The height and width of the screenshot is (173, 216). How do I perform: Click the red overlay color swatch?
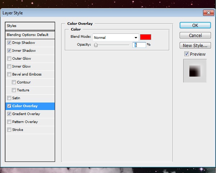click(145, 37)
